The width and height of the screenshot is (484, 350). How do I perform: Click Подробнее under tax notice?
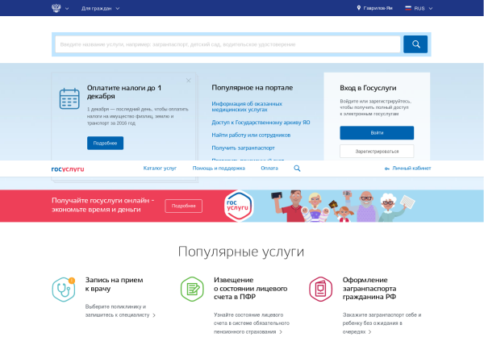point(105,144)
